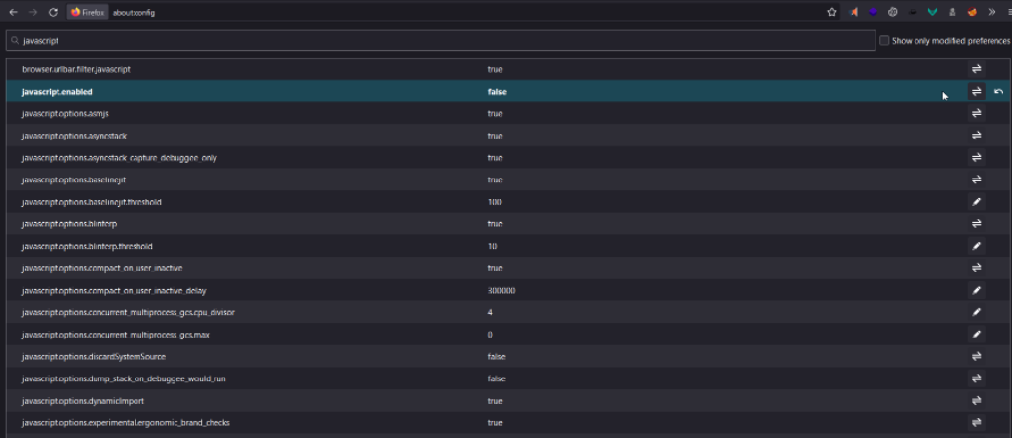Open the orange megaphone extension
1012x438 pixels.
[854, 12]
